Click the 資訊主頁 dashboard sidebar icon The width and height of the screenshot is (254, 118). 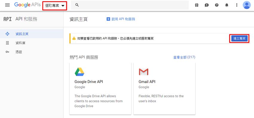pyautogui.click(x=7, y=34)
